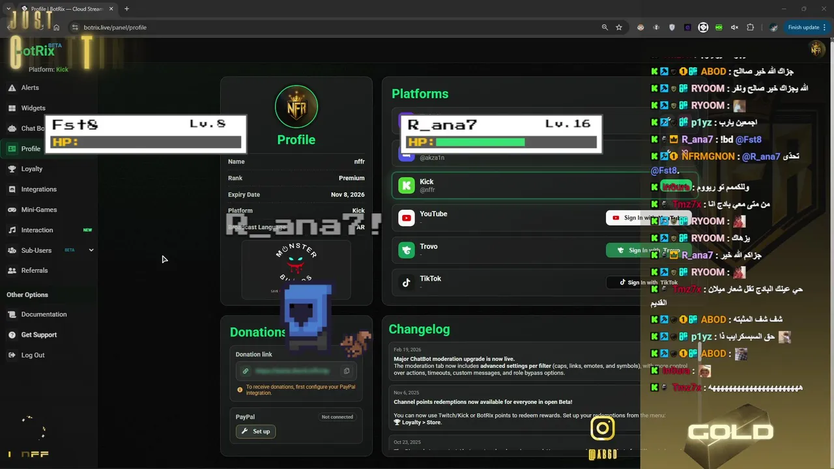Image resolution: width=834 pixels, height=469 pixels.
Task: Click the Get Support help icon
Action: pyautogui.click(x=12, y=335)
